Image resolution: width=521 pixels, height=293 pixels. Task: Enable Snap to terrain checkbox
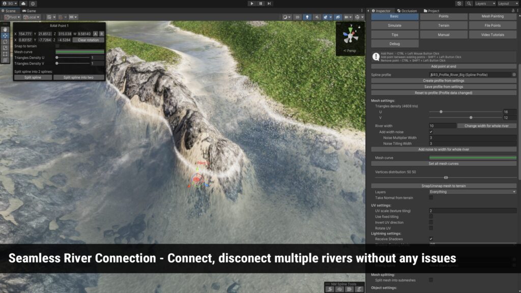(x=57, y=46)
